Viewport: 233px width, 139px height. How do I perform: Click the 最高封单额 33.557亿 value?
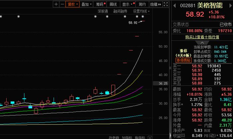(x=221, y=56)
